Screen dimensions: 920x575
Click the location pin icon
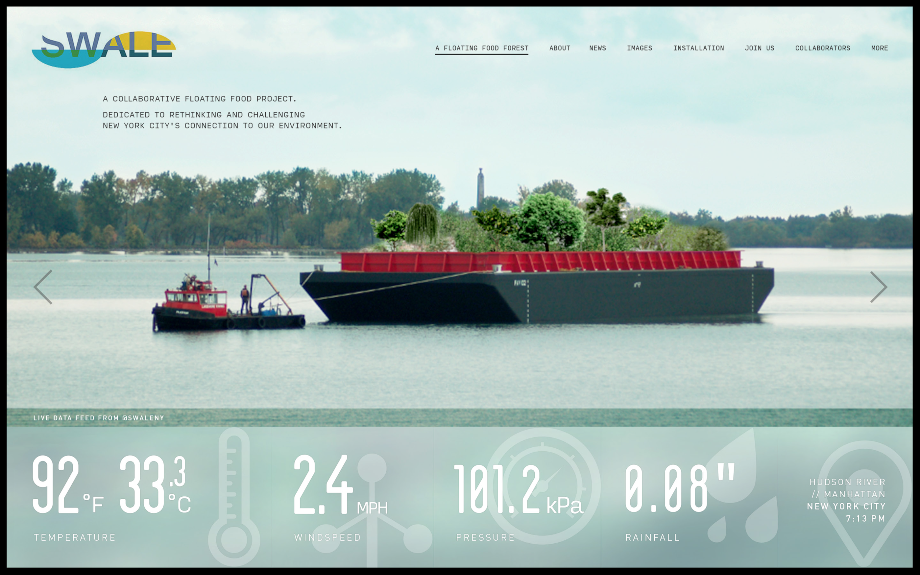click(864, 503)
